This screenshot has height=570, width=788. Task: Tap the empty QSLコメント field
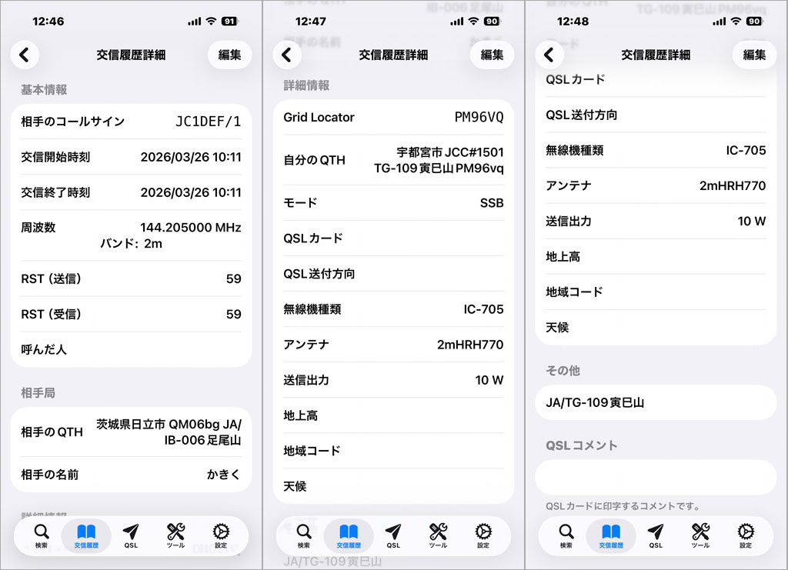656,477
